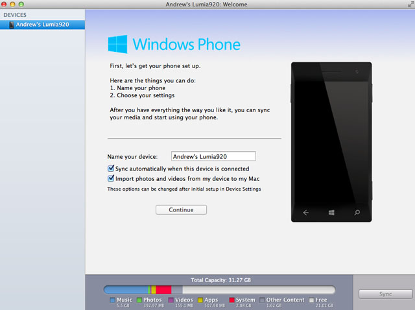Click the Sync button
Screen dimensions: 415x310
tap(385, 294)
